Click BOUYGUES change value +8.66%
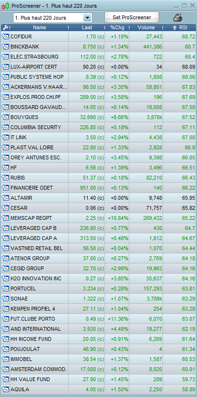197x397 pixels. click(119, 117)
